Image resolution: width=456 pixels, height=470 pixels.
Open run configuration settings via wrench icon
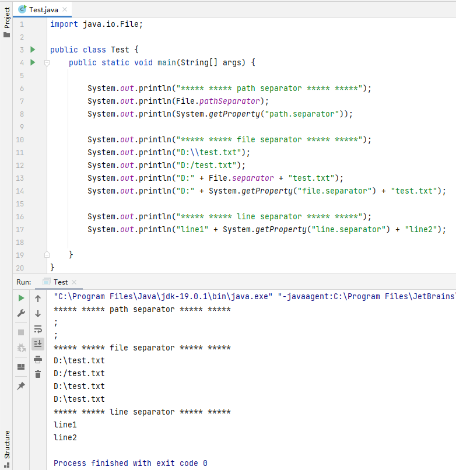coord(21,313)
